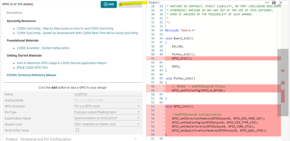
Task: Open the [FAQ] C2000 GPIO FAQ link
Action: pyautogui.click(x=32, y=68)
